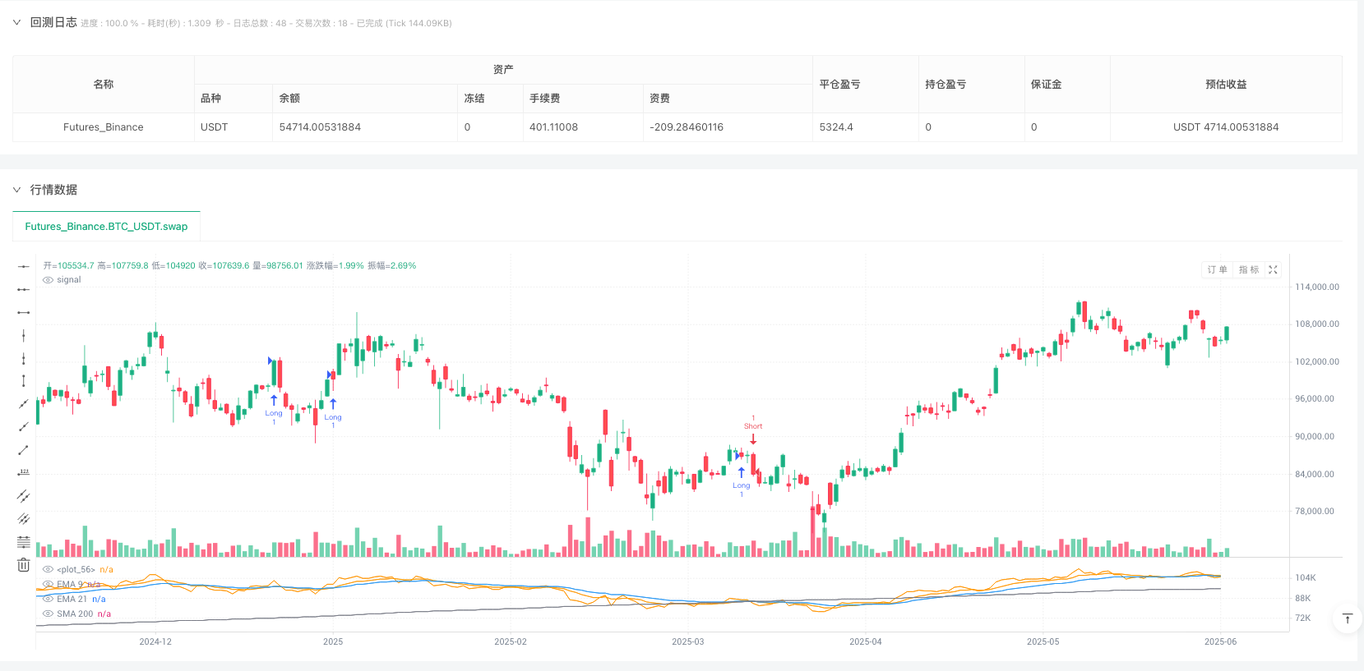Viewport: 1364px width, 671px height.
Task: Collapse the 回测日志 section
Action: [x=16, y=23]
